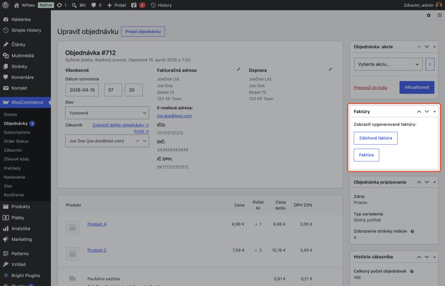
Task: Open Produkt C link
Action: [97, 250]
